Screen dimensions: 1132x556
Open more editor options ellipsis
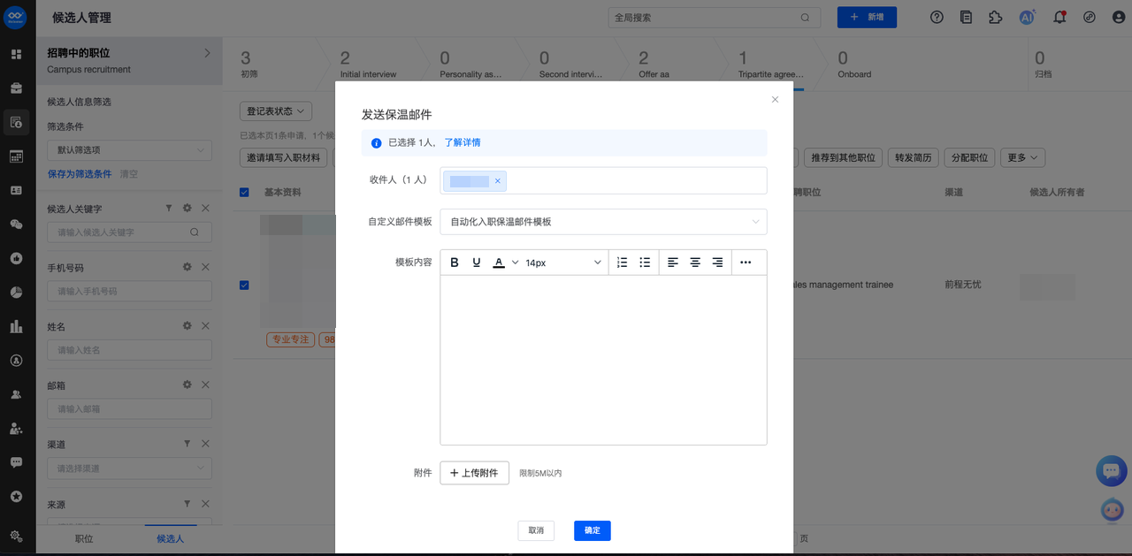point(746,263)
